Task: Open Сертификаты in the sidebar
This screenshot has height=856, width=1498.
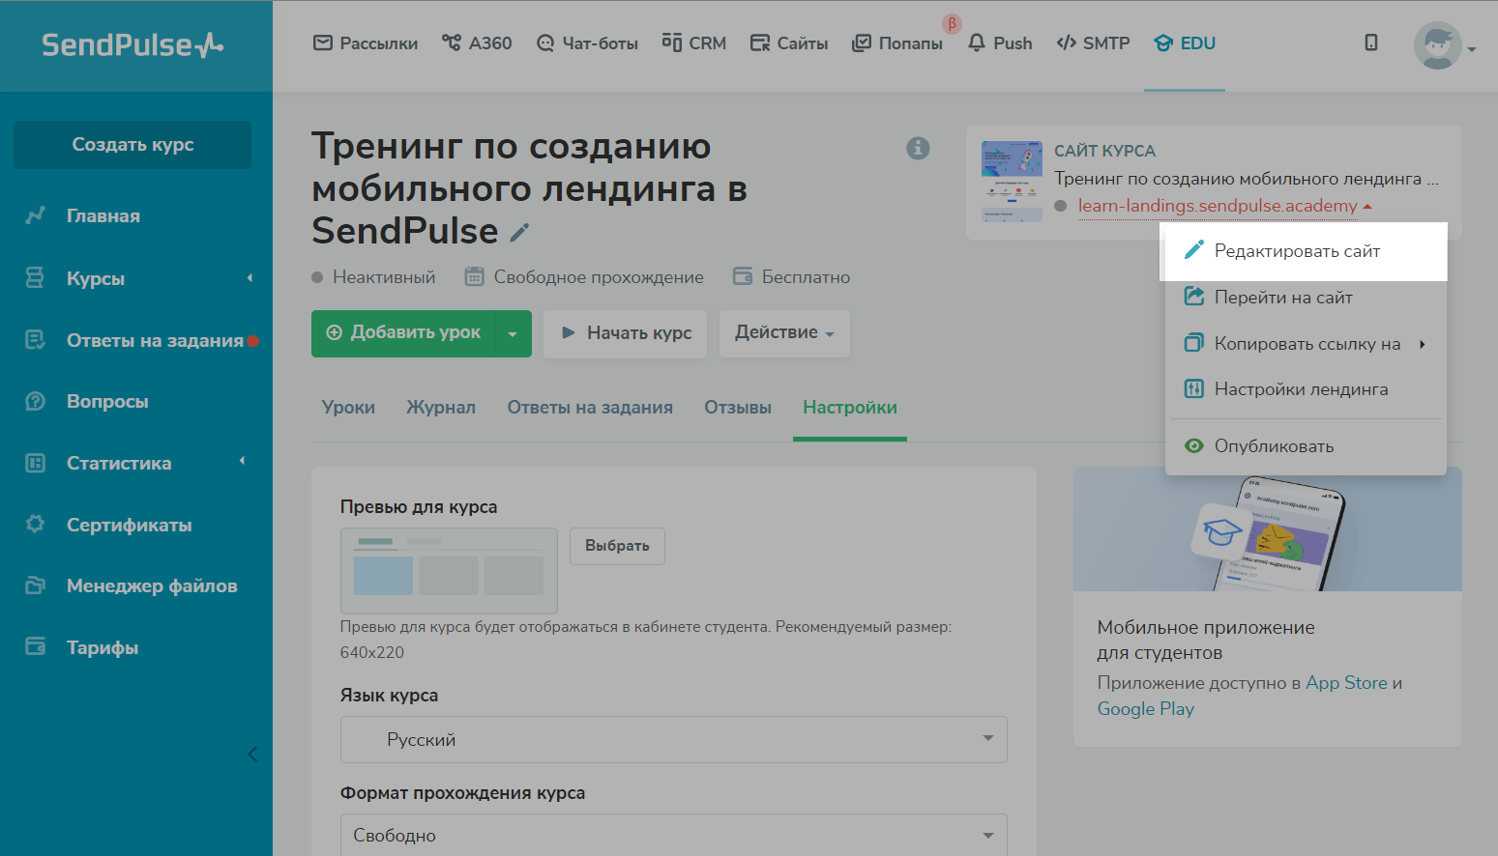Action: point(129,525)
